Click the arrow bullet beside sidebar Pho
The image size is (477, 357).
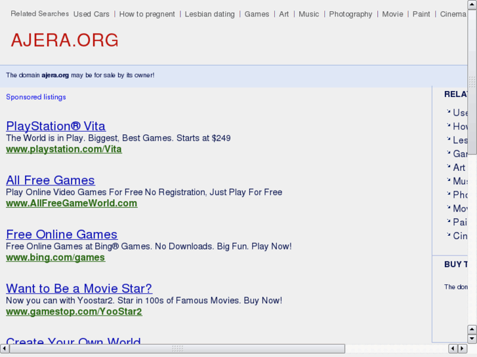tap(448, 193)
